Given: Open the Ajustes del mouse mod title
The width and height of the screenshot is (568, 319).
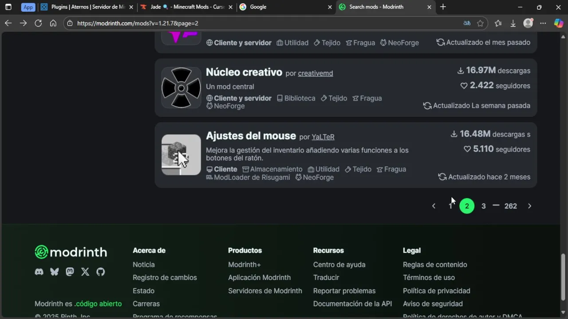Looking at the screenshot, I should coord(251,136).
